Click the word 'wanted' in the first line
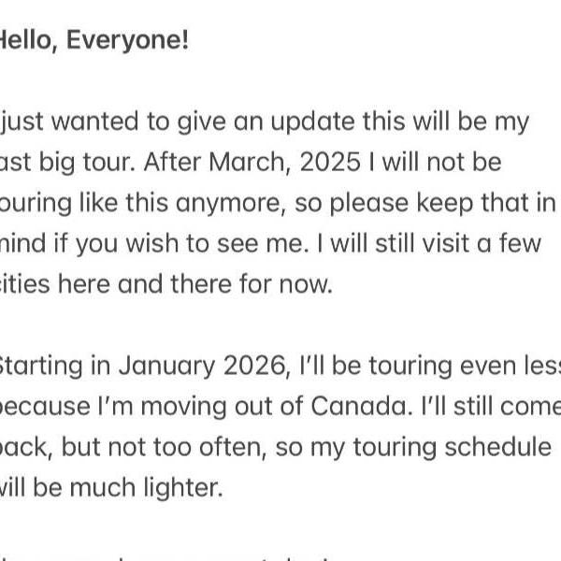 tap(94, 122)
